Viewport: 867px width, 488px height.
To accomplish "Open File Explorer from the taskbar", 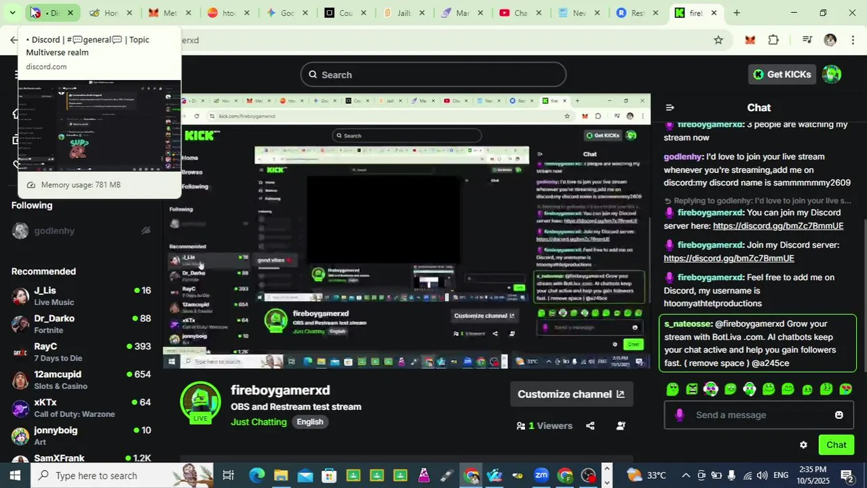I will coord(280,475).
